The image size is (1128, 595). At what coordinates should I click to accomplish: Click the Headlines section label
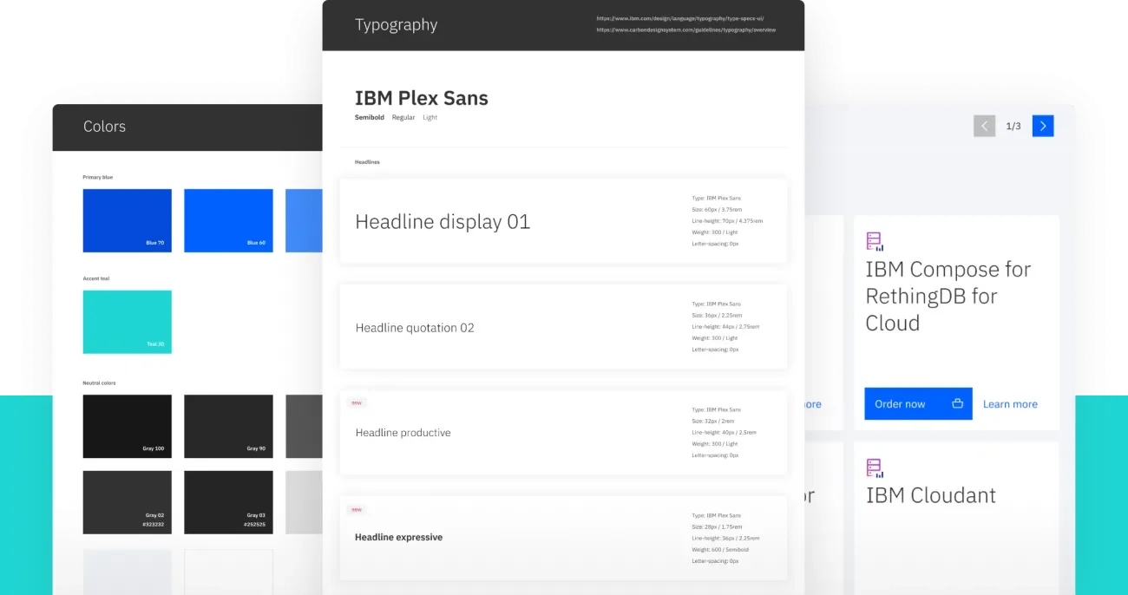pyautogui.click(x=367, y=162)
